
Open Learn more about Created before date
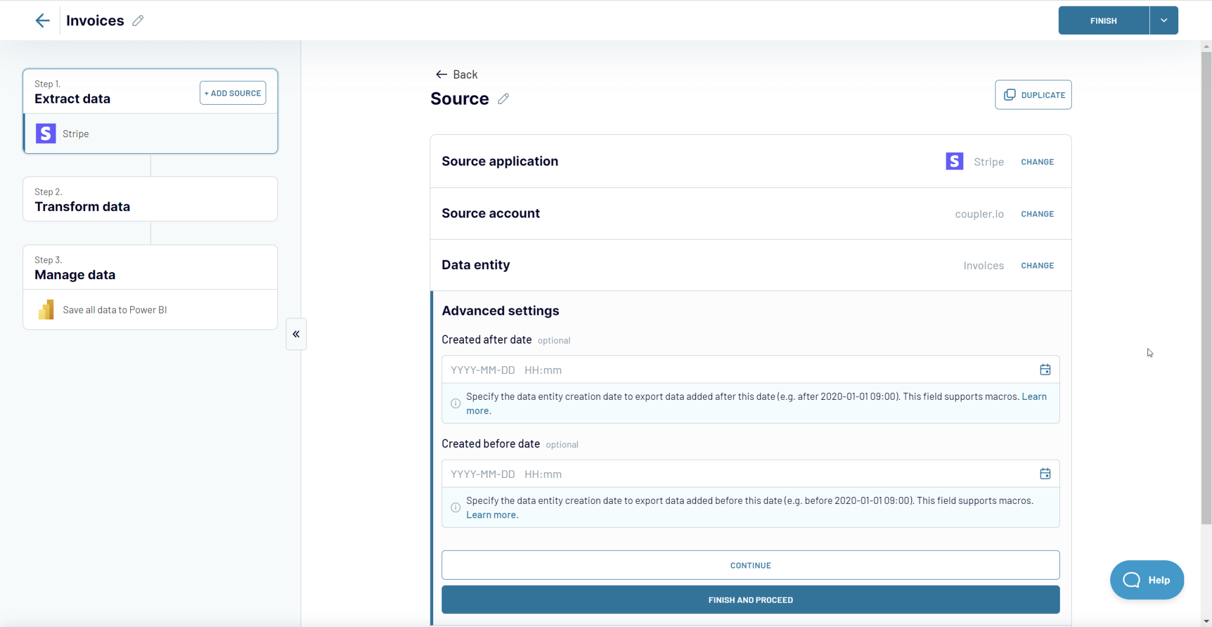pos(492,515)
